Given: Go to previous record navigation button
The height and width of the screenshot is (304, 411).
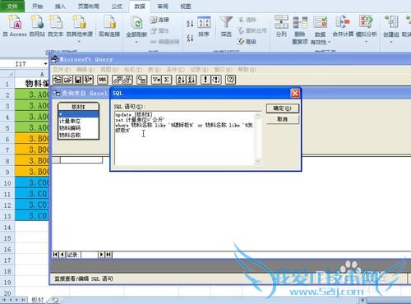Looking at the screenshot, I should point(62,255).
